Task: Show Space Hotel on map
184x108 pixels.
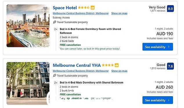Action: (x=119, y=13)
